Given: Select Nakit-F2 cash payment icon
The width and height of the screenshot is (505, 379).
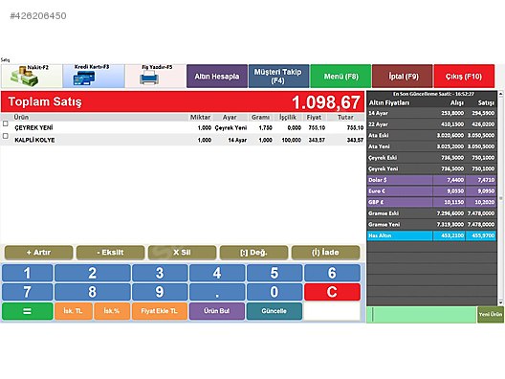Looking at the screenshot, I should [32, 76].
